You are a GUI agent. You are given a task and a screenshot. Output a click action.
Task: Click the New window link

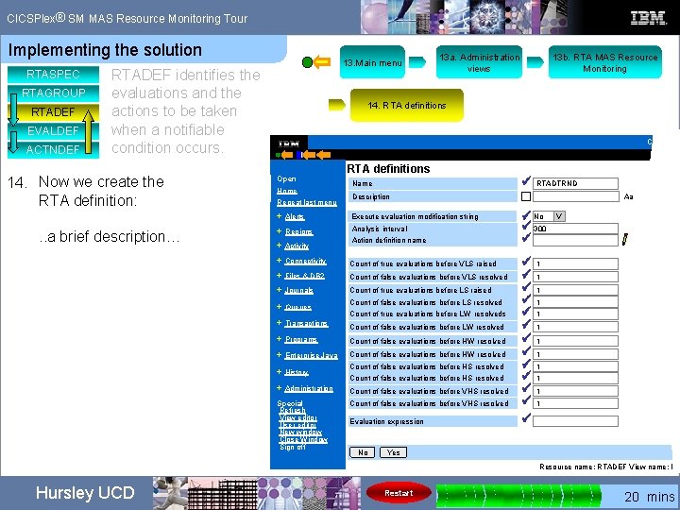click(300, 432)
